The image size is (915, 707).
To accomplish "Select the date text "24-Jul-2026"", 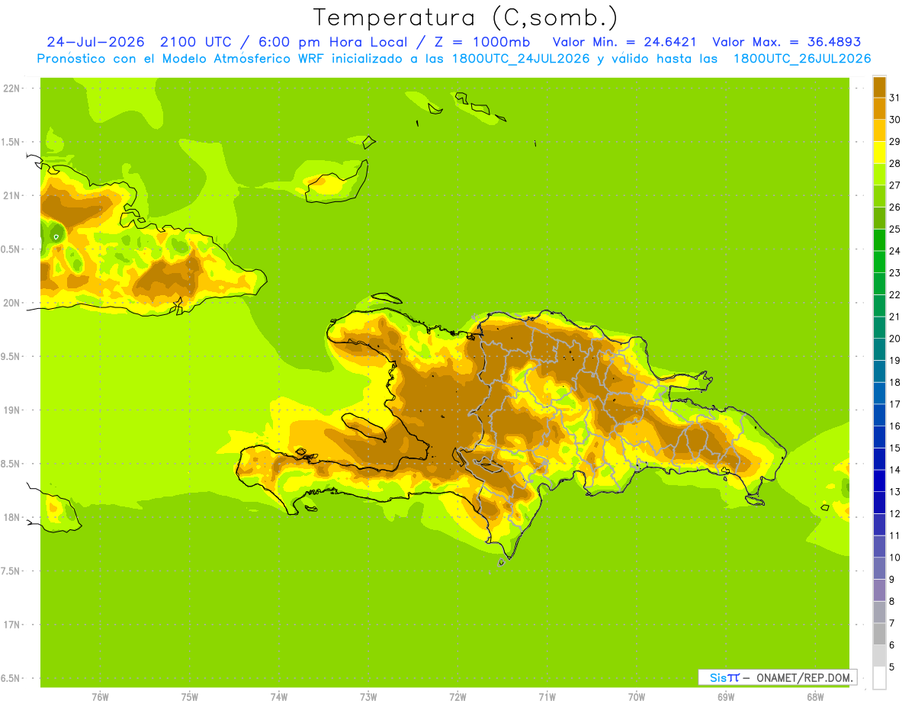I will click(95, 42).
